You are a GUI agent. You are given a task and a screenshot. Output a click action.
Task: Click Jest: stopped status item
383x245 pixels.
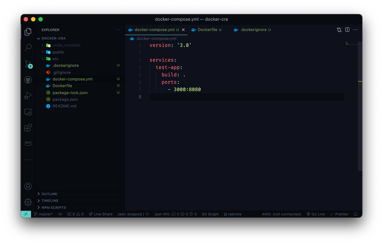(x=130, y=214)
